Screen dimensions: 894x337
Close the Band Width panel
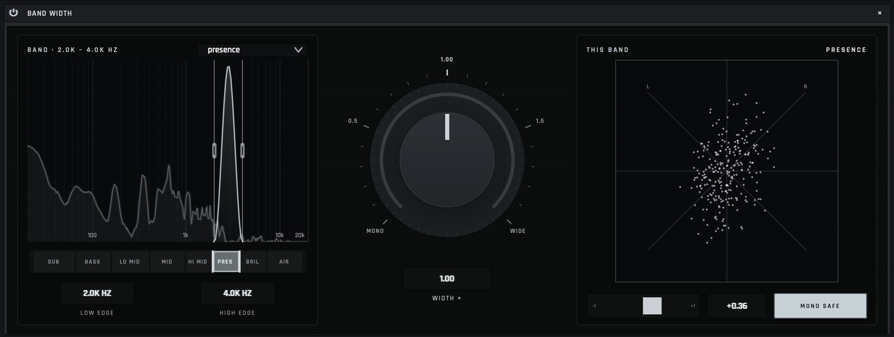coord(880,13)
